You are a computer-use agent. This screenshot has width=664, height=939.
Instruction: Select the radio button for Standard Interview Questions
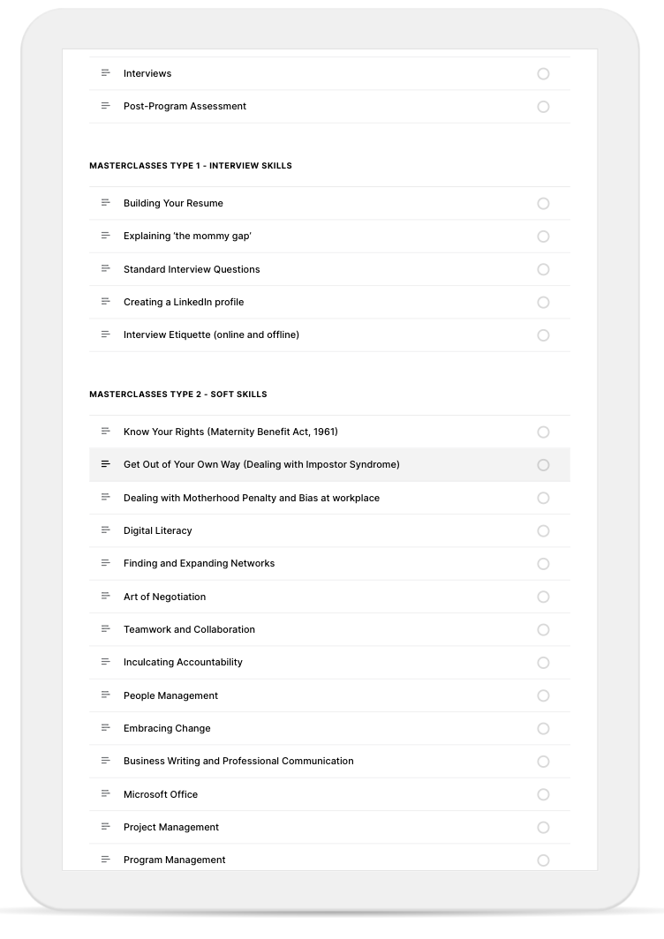[543, 269]
